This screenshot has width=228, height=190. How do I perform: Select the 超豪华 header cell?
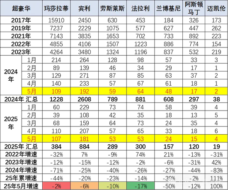(21, 8)
